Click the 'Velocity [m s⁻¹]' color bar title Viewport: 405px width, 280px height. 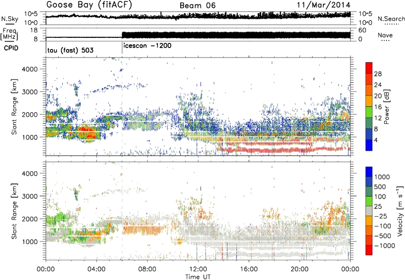[x=400, y=211]
